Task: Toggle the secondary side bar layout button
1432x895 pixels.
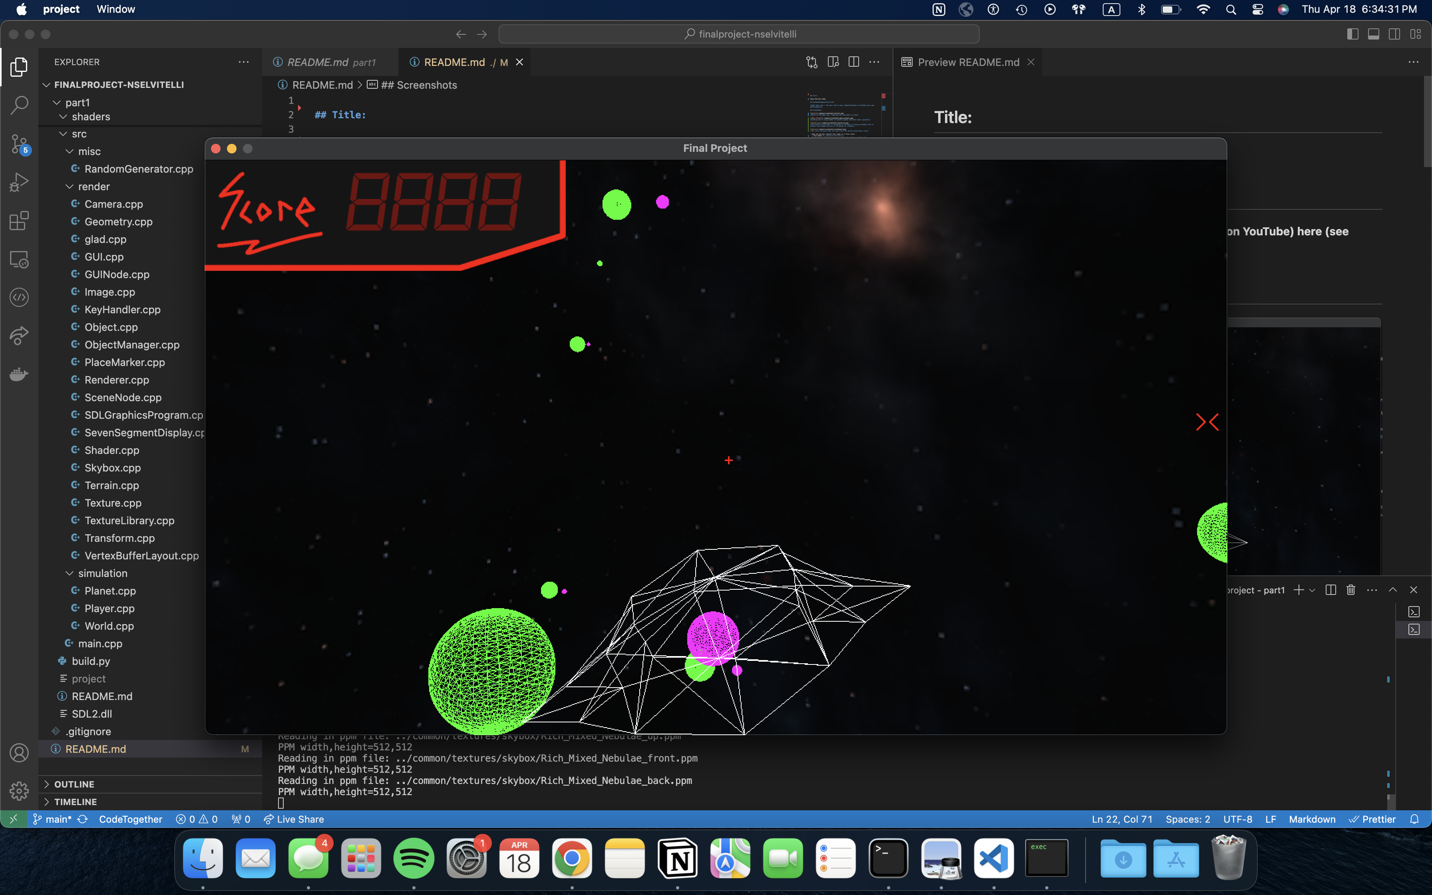Action: point(1394,34)
